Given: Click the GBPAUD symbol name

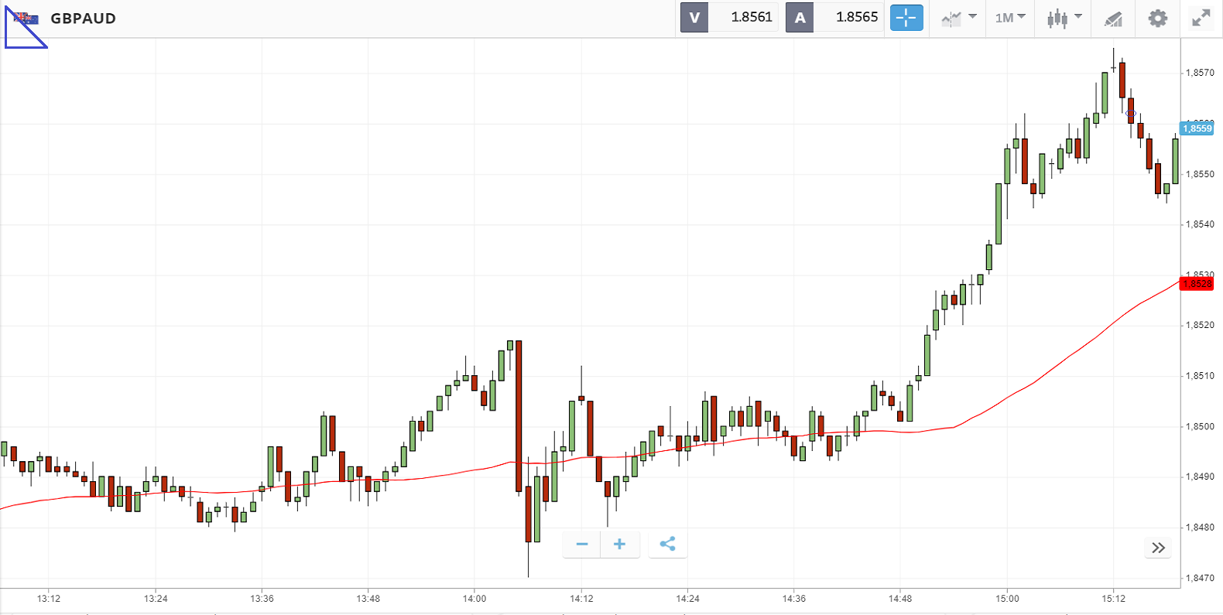Looking at the screenshot, I should pyautogui.click(x=83, y=19).
